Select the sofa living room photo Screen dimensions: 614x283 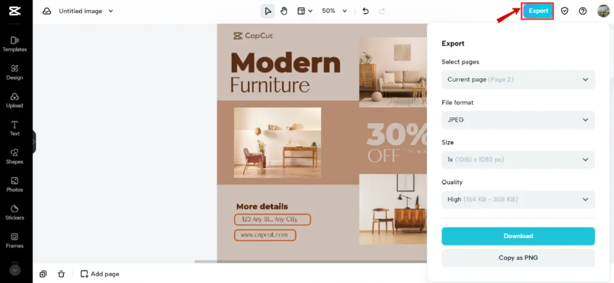tap(393, 72)
